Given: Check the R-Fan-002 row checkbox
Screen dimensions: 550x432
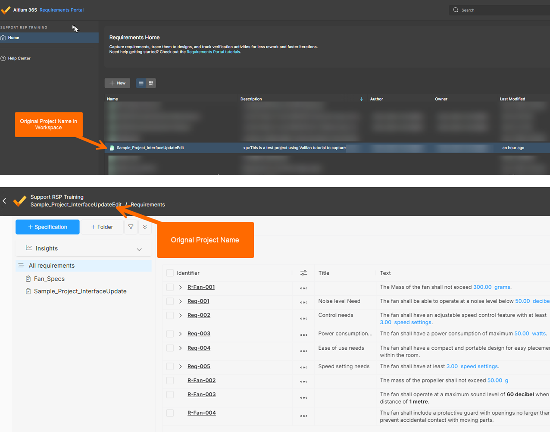Looking at the screenshot, I should [x=170, y=380].
